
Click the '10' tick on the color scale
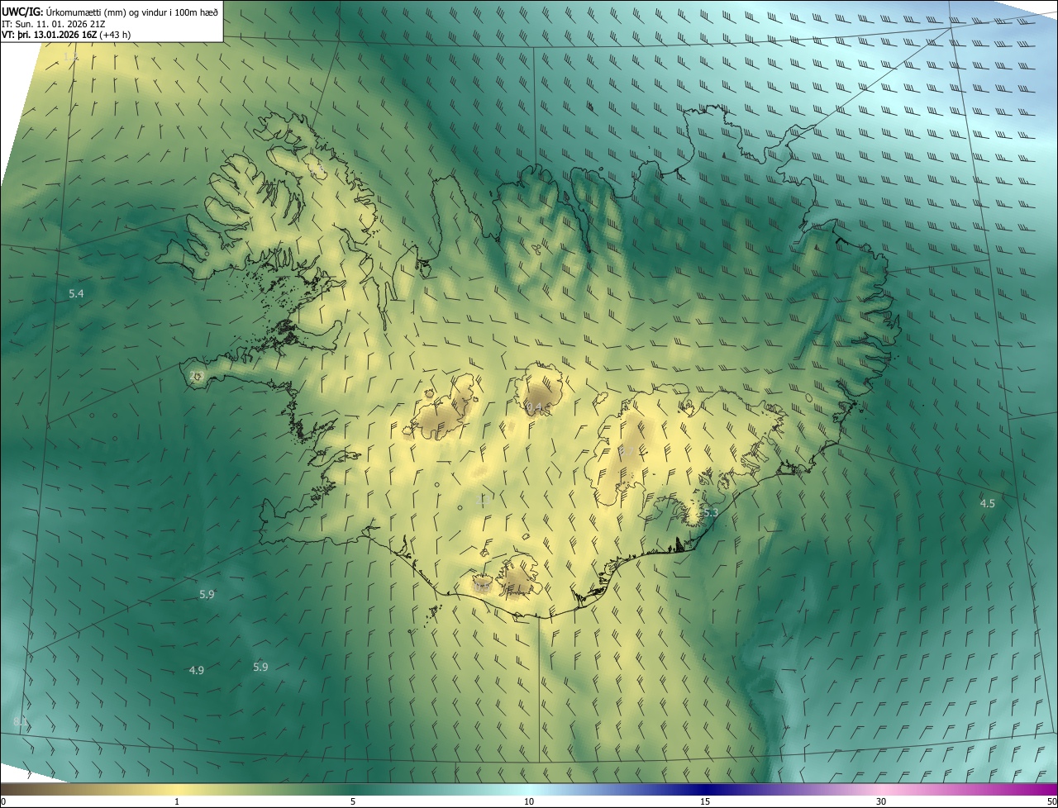tap(529, 802)
